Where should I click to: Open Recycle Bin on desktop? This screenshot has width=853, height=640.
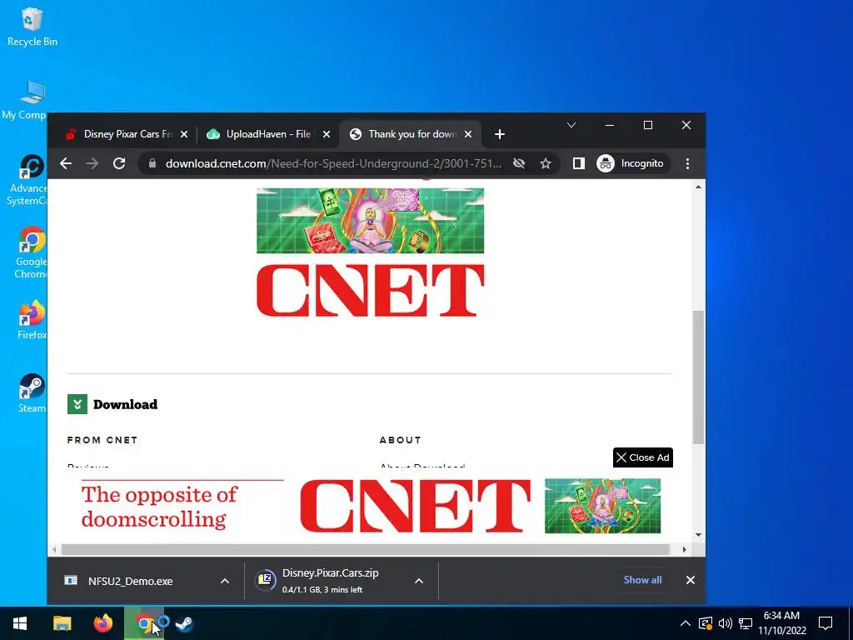tap(32, 27)
